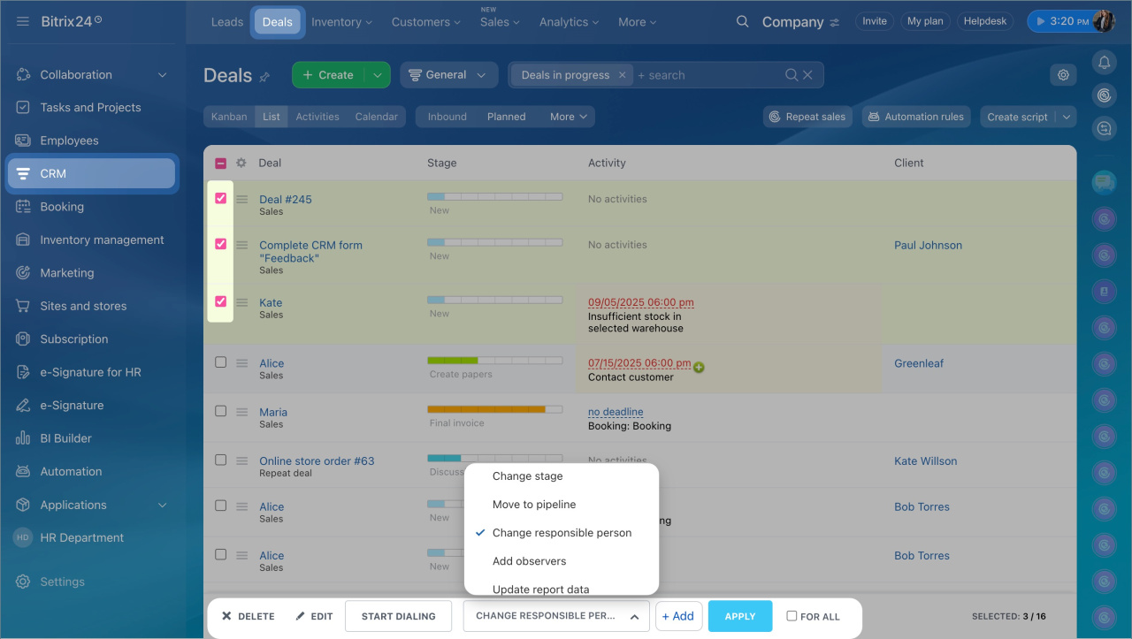Pin the Deals page with the pin icon
The height and width of the screenshot is (639, 1132).
click(x=264, y=77)
